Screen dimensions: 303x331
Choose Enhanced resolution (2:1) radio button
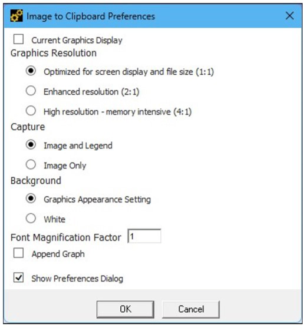coord(31,91)
